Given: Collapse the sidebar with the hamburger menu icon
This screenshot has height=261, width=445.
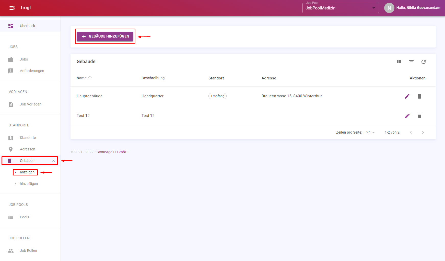Looking at the screenshot, I should click(12, 8).
